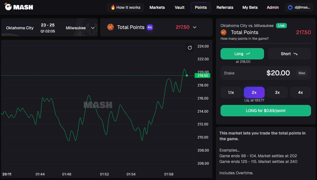Open the Vault page

click(x=180, y=7)
